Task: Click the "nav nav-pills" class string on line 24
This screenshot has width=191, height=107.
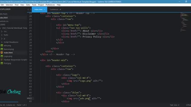Action: (80, 28)
